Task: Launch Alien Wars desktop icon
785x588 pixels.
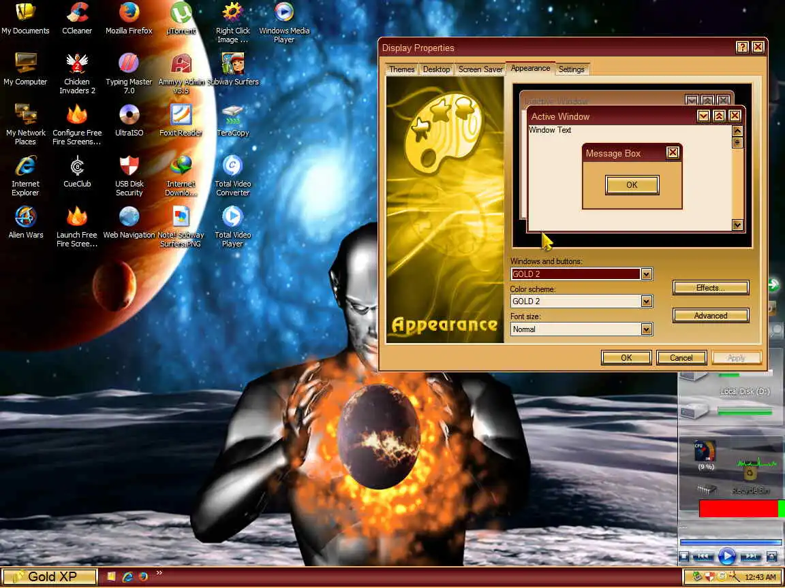Action: coord(25,222)
